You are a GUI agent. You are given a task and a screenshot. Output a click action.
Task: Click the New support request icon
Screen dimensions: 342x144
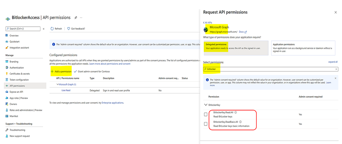click(x=7, y=136)
